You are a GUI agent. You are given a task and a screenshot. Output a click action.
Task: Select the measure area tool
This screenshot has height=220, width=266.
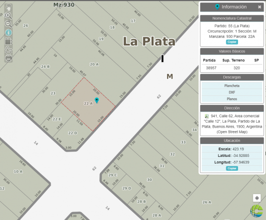[x=8, y=41]
